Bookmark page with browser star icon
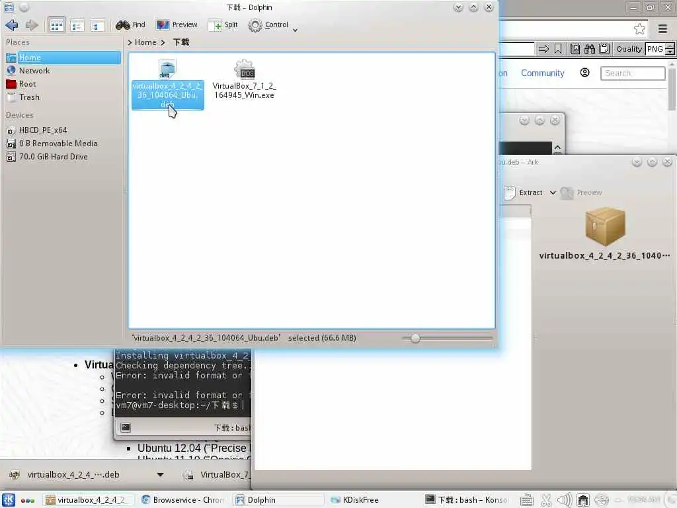The width and height of the screenshot is (677, 508). point(639,29)
